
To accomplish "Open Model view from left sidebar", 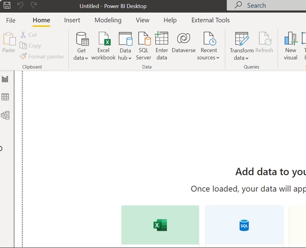I will point(5,115).
